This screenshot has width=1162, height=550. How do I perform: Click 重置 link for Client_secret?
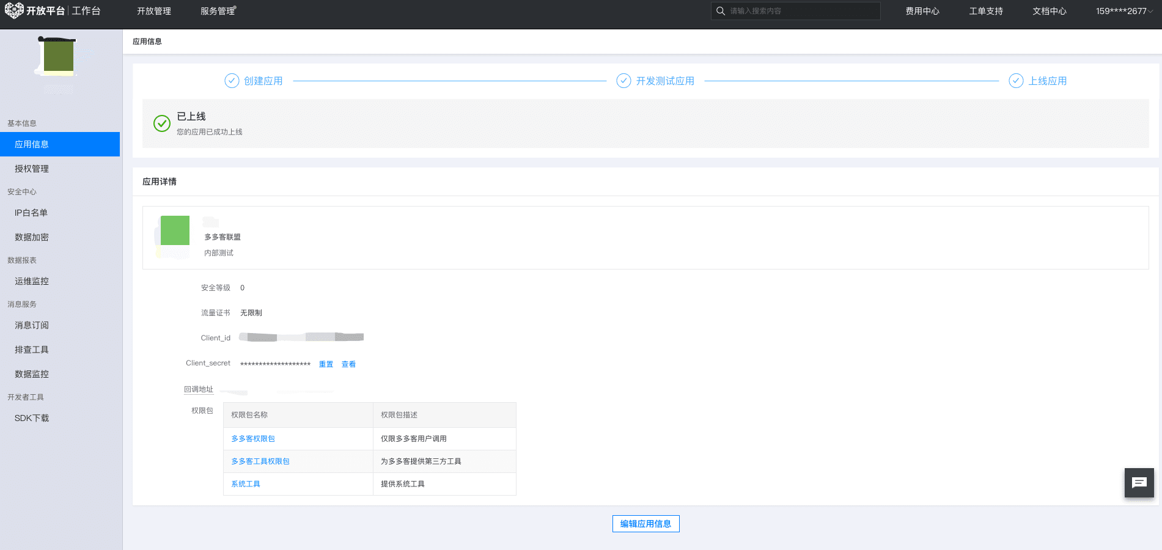click(326, 364)
